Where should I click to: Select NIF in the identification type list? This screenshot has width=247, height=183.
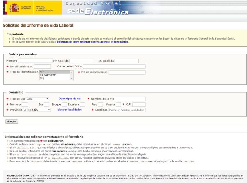pos(54,72)
